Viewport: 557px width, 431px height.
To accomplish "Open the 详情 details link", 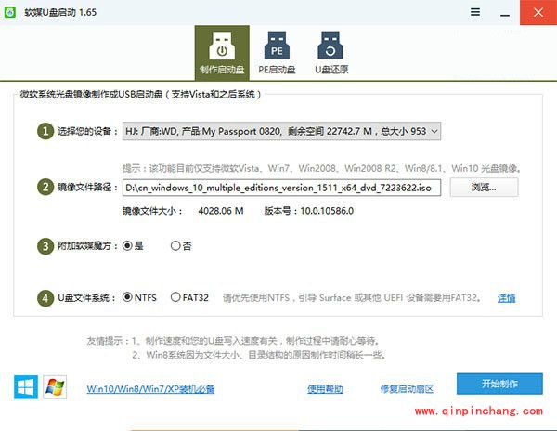I will tap(506, 298).
